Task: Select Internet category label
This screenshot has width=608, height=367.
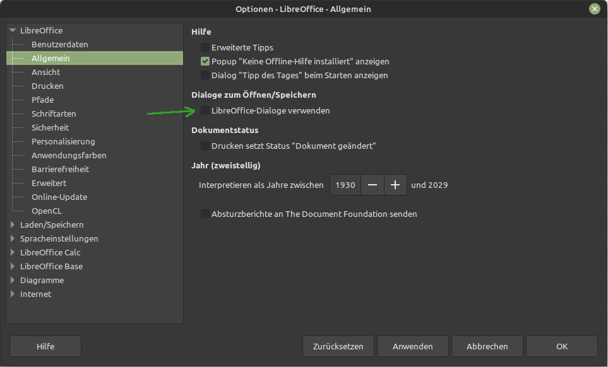Action: [x=36, y=294]
